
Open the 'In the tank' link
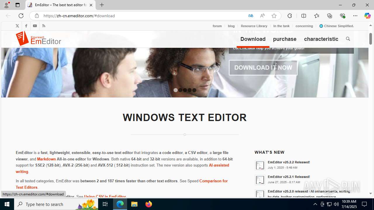pyautogui.click(x=281, y=26)
